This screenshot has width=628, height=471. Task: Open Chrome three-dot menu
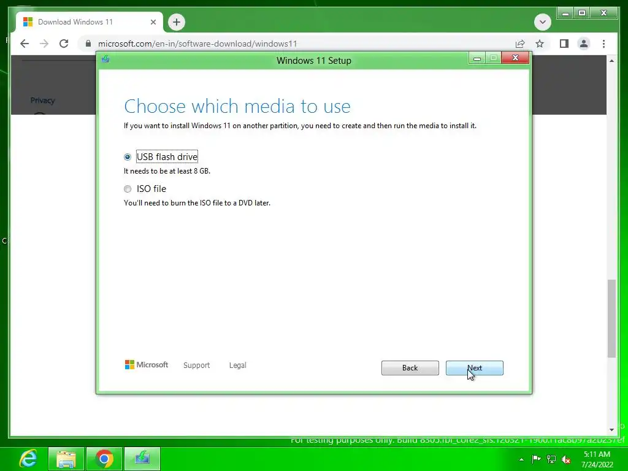[603, 44]
